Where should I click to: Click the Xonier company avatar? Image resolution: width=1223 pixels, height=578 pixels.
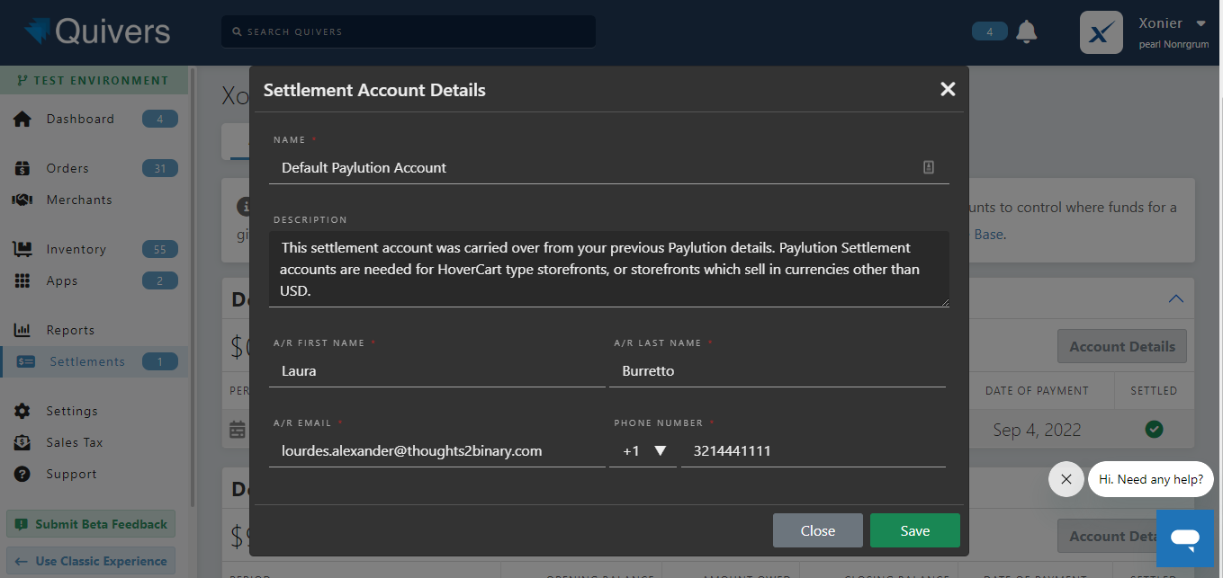(1102, 32)
